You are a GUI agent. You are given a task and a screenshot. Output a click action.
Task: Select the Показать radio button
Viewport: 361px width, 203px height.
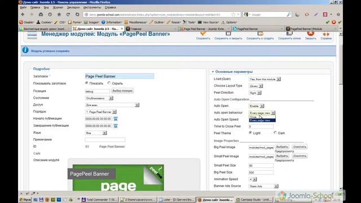(86, 83)
